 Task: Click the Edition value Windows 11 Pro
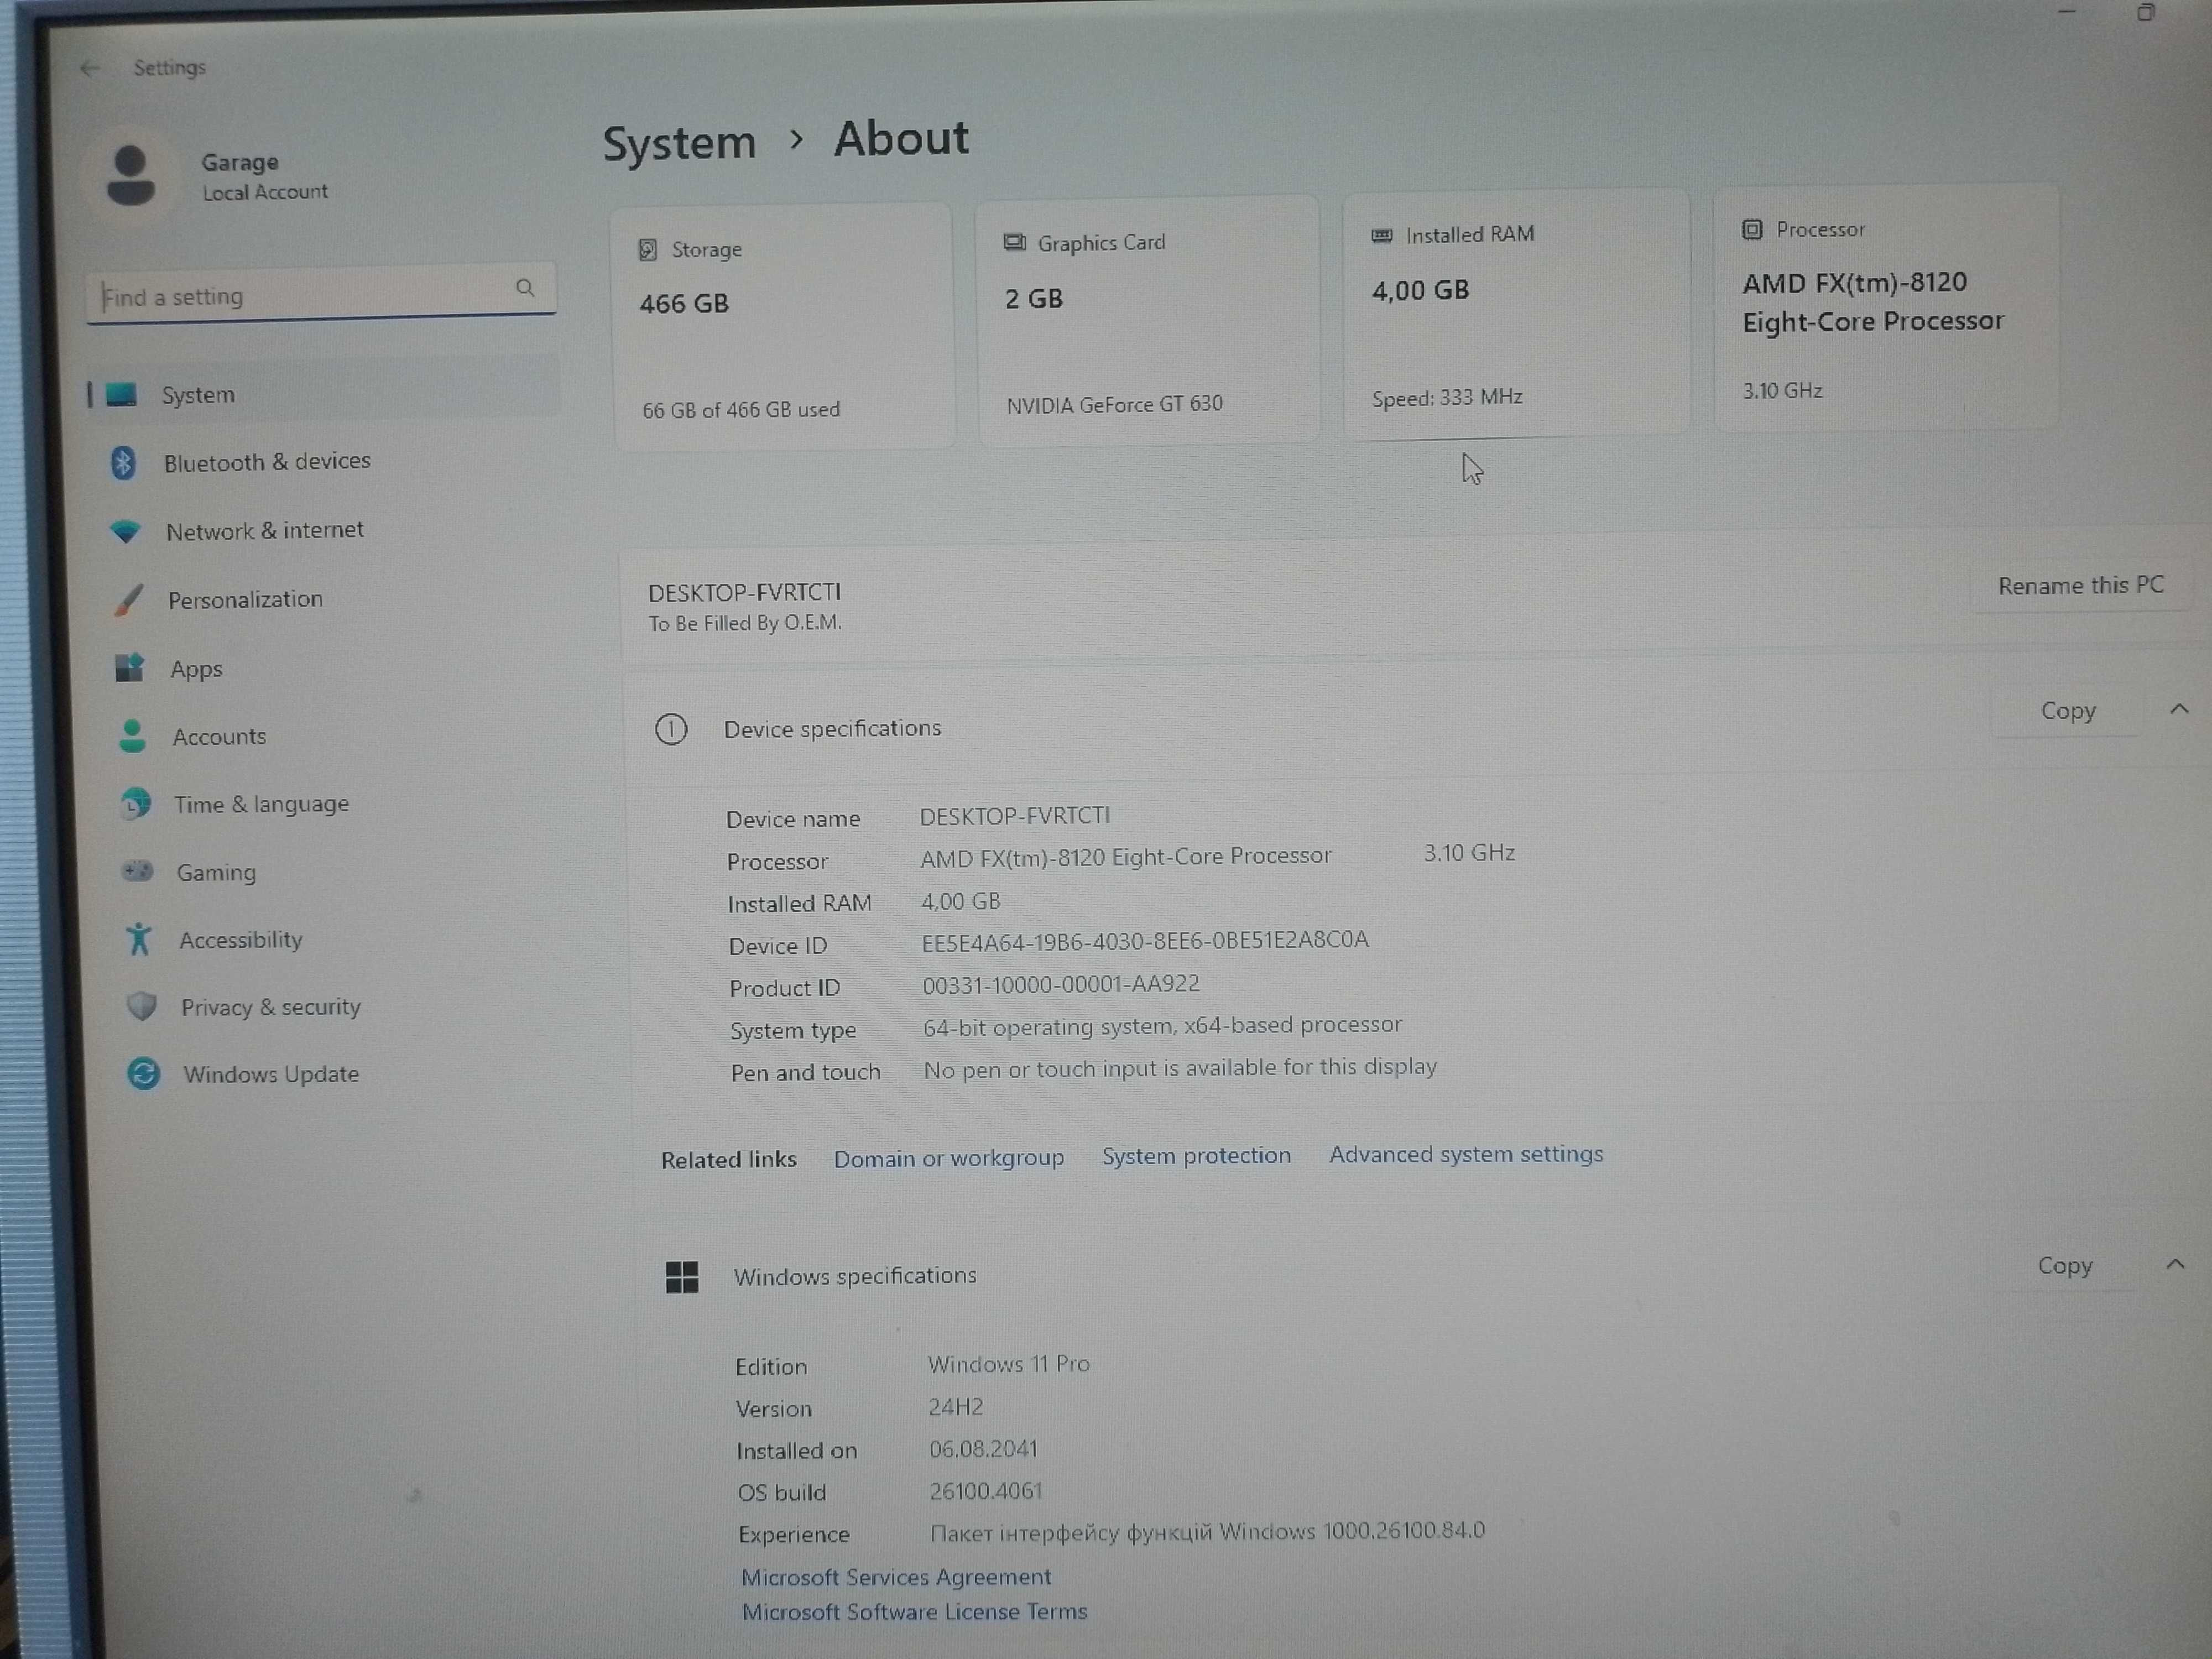click(x=1009, y=1364)
